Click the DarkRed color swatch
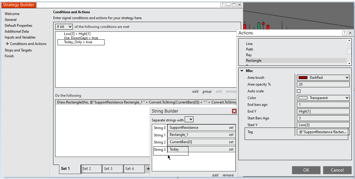This screenshot has width=355, height=179. point(303,78)
